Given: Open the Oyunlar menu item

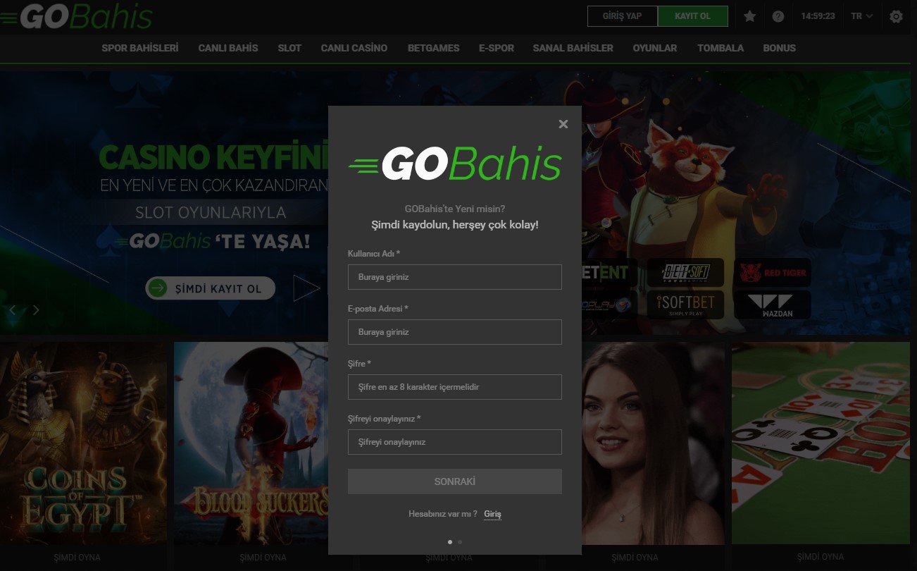Looking at the screenshot, I should click(655, 48).
